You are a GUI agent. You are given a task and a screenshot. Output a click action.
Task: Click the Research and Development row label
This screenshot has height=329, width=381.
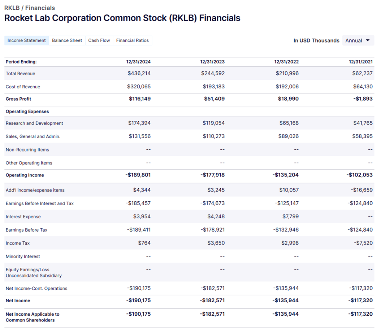pos(34,123)
